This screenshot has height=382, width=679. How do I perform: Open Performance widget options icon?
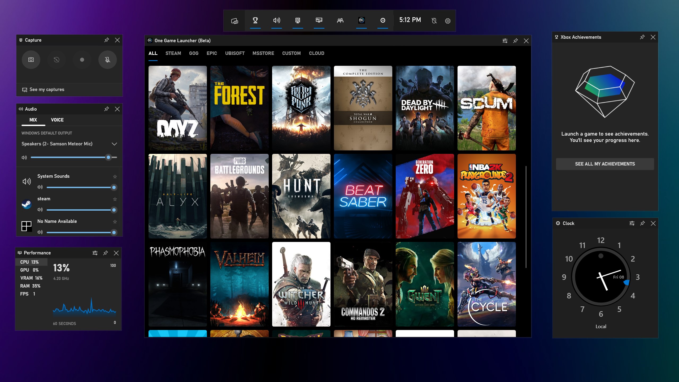tap(95, 253)
